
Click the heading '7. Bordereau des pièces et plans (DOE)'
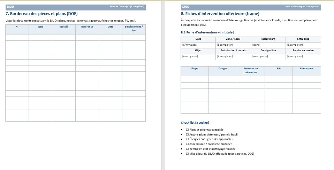coord(41,14)
